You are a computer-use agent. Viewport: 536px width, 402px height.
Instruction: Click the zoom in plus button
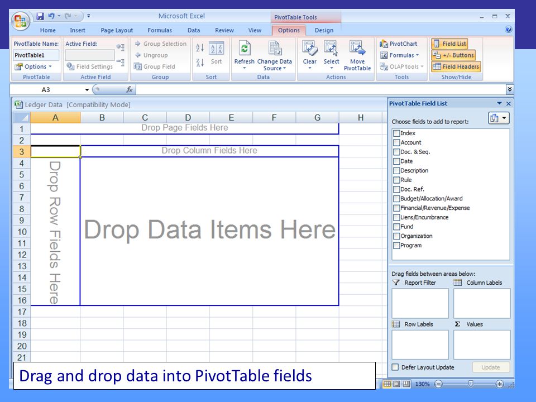[499, 384]
